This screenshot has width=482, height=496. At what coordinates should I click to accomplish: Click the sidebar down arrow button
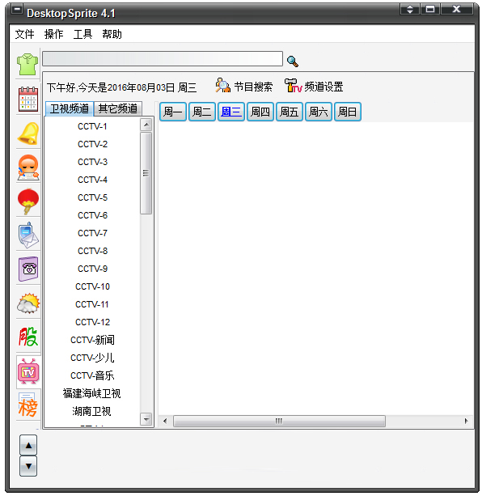point(28,466)
